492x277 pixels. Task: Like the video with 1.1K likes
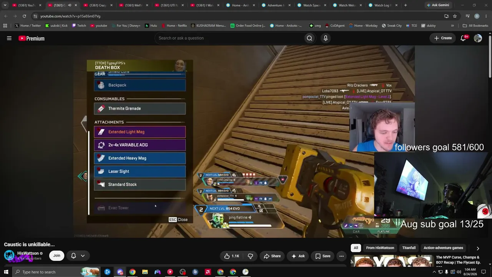(232, 256)
